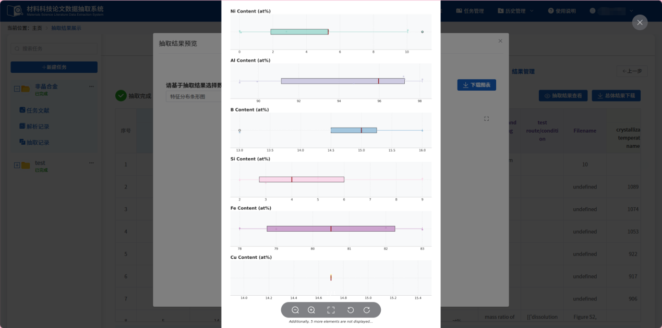Click the 下载图表 download button
Screen dimensions: 662x328
tap(476, 84)
